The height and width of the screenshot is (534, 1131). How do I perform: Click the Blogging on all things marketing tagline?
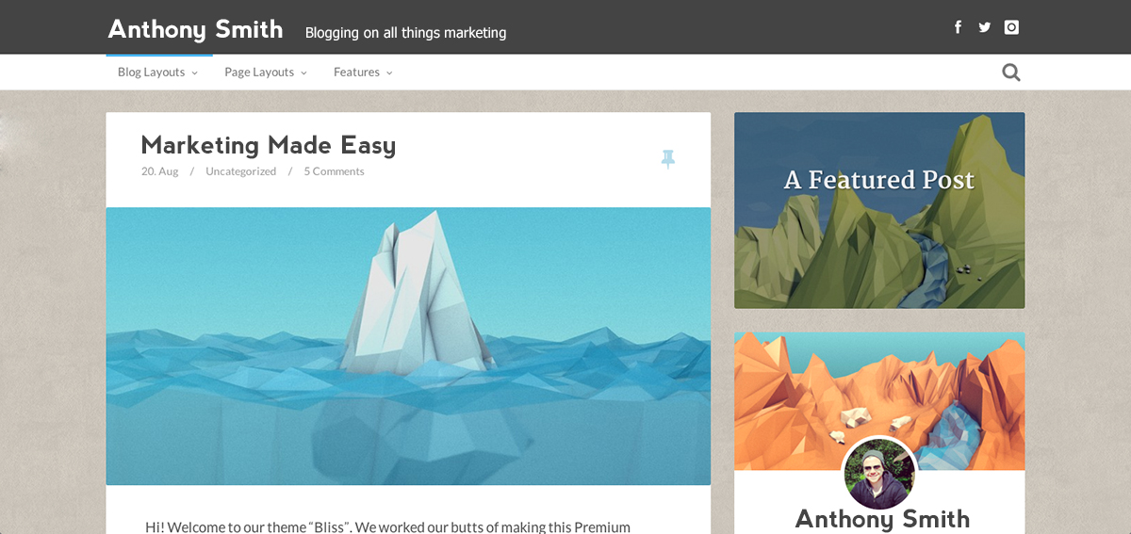tap(405, 33)
